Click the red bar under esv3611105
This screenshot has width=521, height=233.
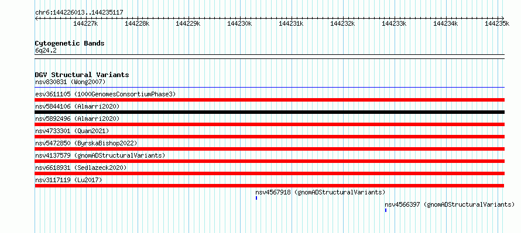click(270, 100)
